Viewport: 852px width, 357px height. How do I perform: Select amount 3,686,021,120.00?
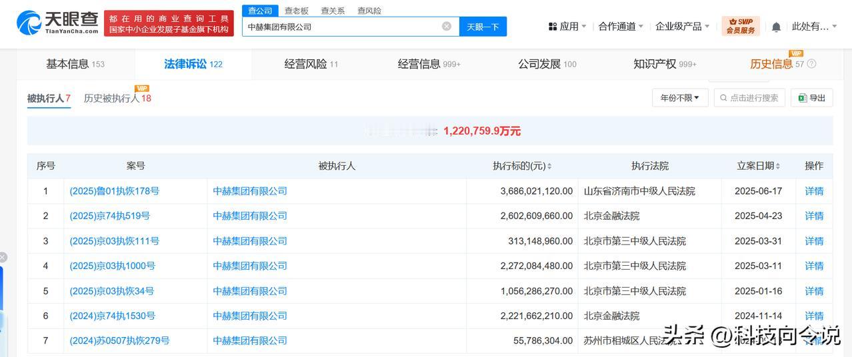tap(537, 191)
